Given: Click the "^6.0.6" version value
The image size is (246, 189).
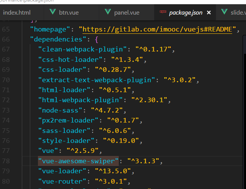Looking at the screenshot, I should pos(115,131).
